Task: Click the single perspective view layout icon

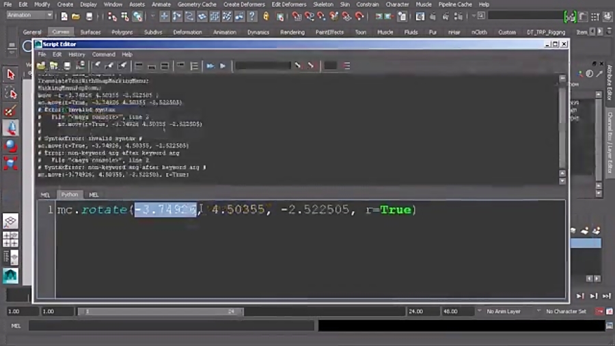Action: coord(10,222)
